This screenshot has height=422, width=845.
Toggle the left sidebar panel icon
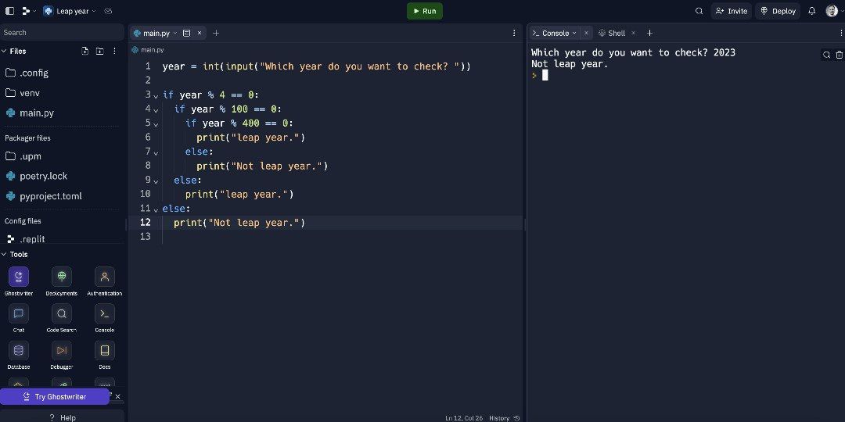tap(9, 11)
